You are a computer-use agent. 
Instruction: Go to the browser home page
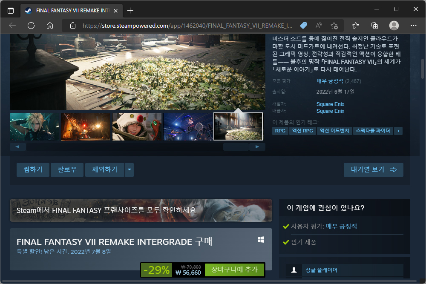pos(50,26)
